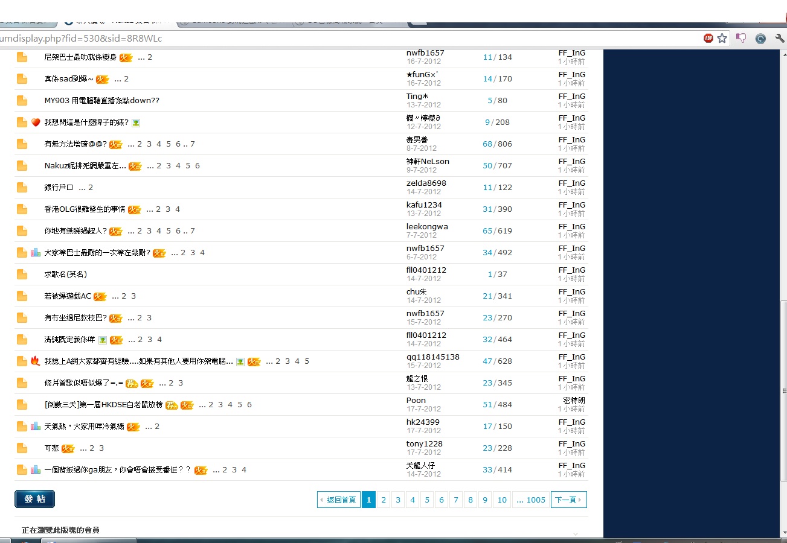Bookmark this page with the star icon

(x=722, y=38)
